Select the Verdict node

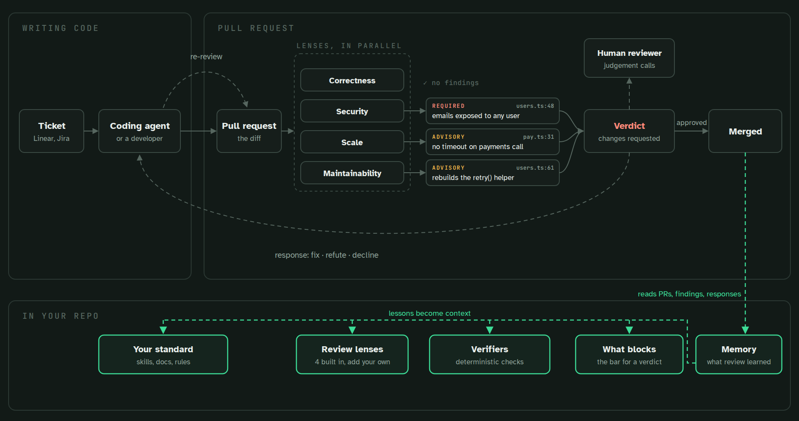629,131
